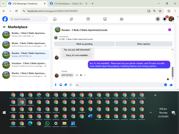179x134 pixels.
Task: Open conversation info purple icon
Action: pos(170,30)
